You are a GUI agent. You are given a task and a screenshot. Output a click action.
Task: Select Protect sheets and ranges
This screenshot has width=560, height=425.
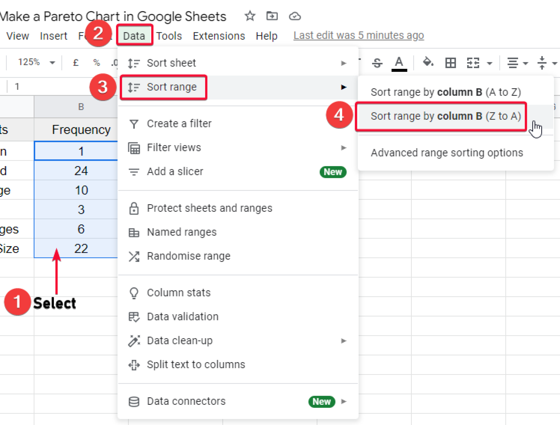(x=238, y=208)
